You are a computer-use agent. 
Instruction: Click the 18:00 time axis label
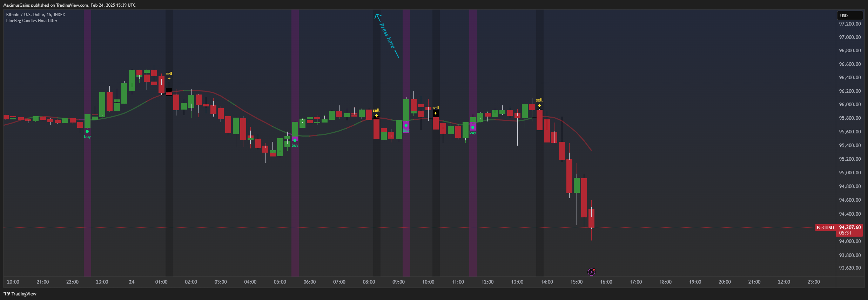[665, 282]
